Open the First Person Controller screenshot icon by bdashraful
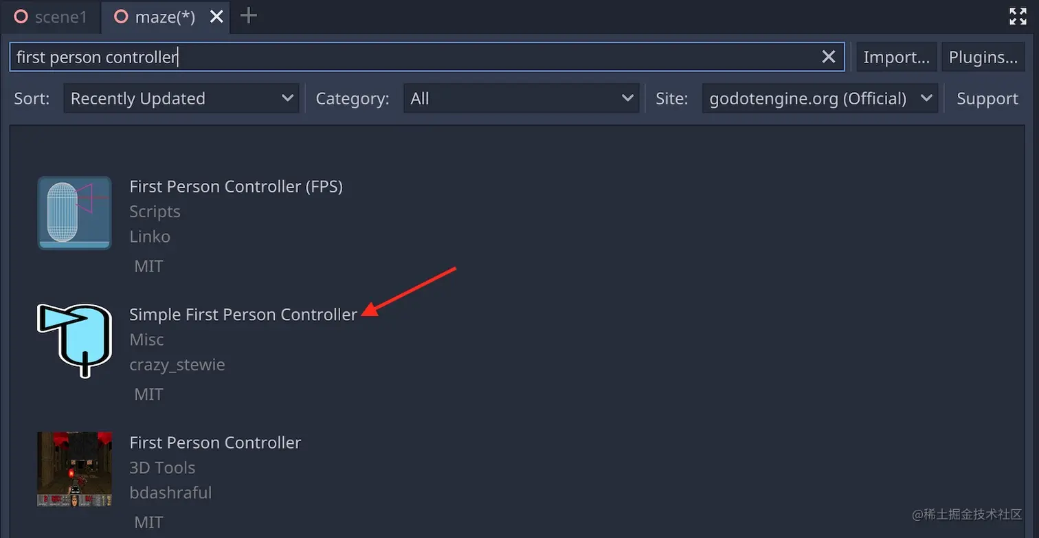The height and width of the screenshot is (538, 1039). tap(74, 469)
